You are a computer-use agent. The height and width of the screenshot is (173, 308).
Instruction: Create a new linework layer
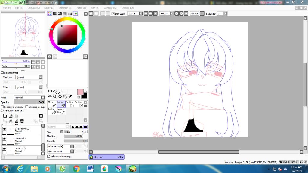pyautogui.click(x=11, y=116)
